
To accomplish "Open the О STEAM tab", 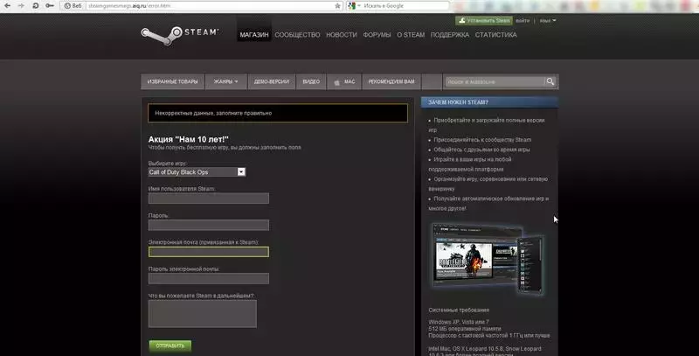I will point(411,35).
